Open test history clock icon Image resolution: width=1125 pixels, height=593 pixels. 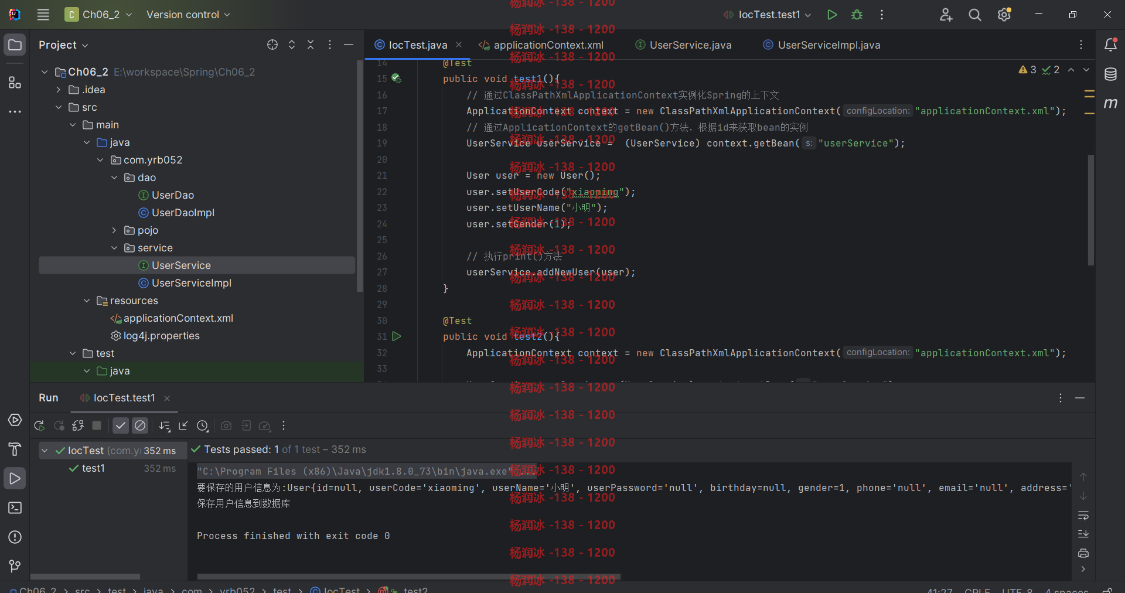click(203, 426)
